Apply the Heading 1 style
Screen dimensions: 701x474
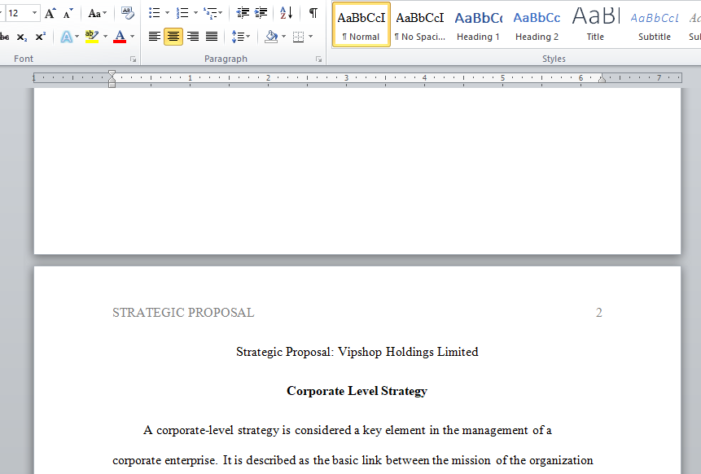[479, 24]
